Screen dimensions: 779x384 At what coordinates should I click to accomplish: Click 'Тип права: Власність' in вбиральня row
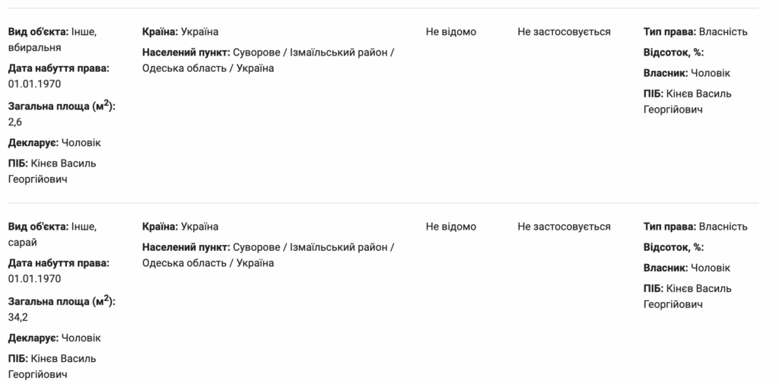695,32
